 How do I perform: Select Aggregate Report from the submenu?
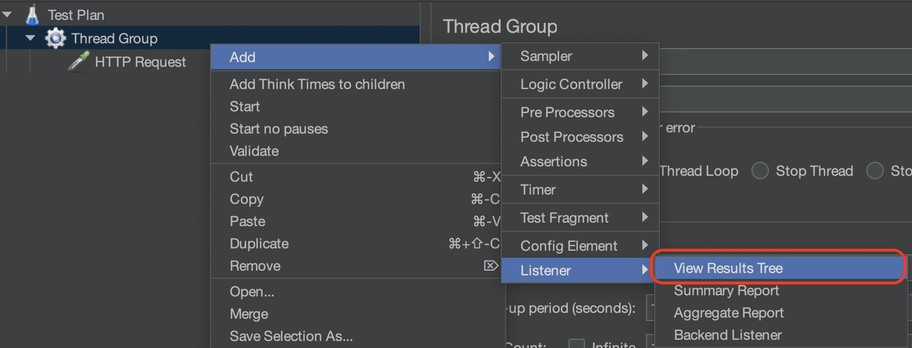(x=729, y=313)
